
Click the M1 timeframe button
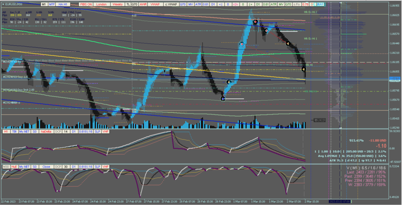point(44,5)
